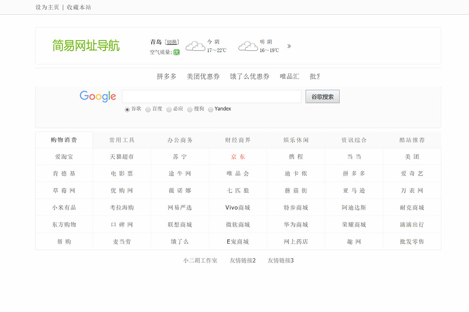
Task: Click 切换 to change the city
Action: click(x=172, y=41)
